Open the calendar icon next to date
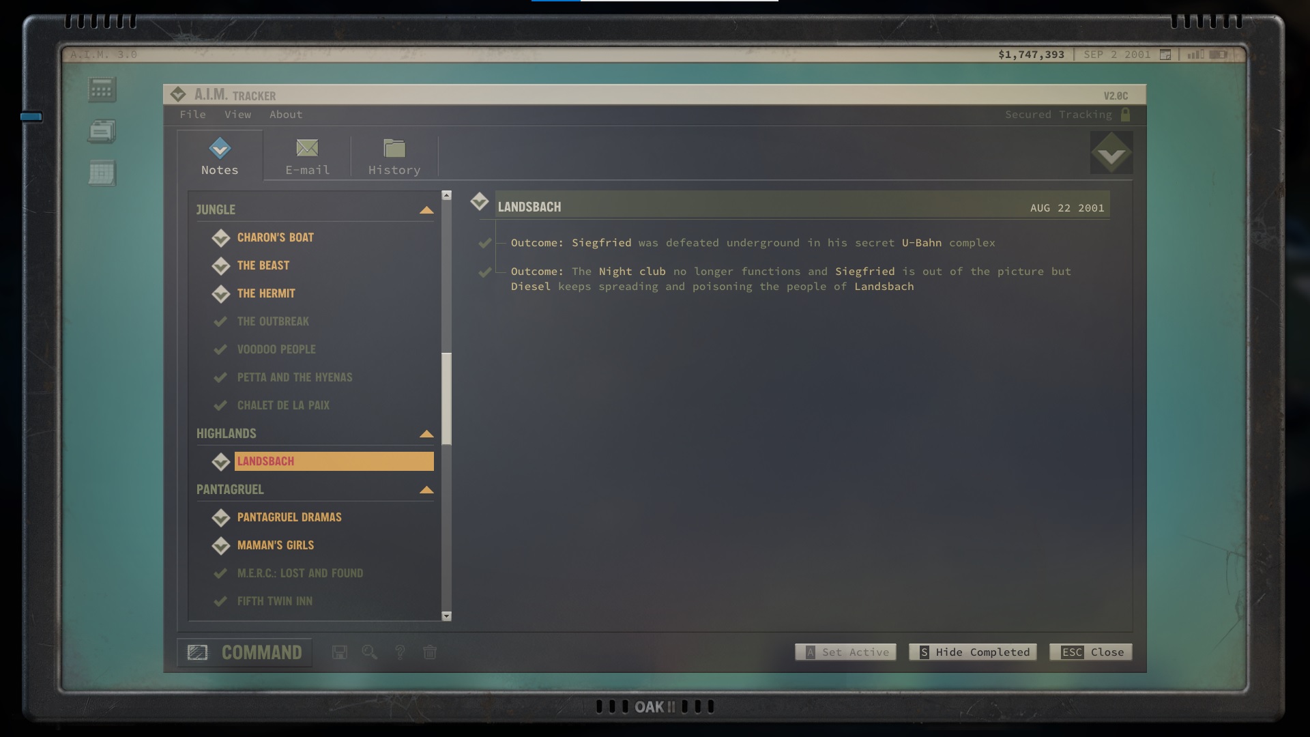This screenshot has width=1310, height=737. (x=1165, y=55)
